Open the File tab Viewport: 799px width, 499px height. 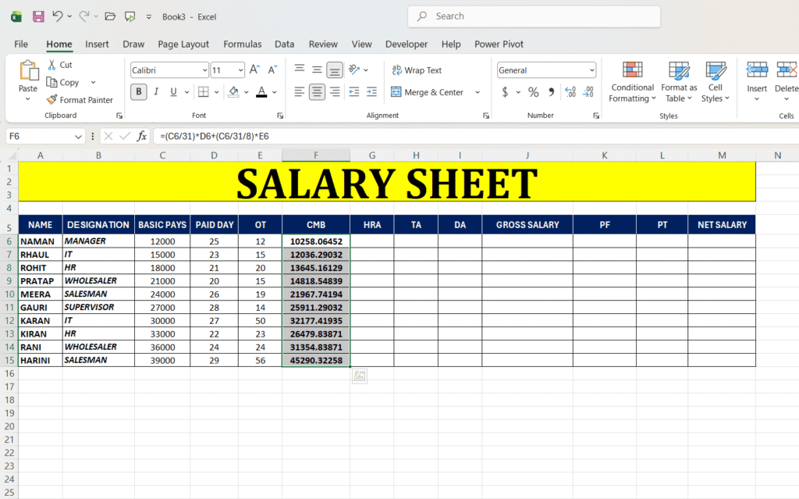point(21,44)
